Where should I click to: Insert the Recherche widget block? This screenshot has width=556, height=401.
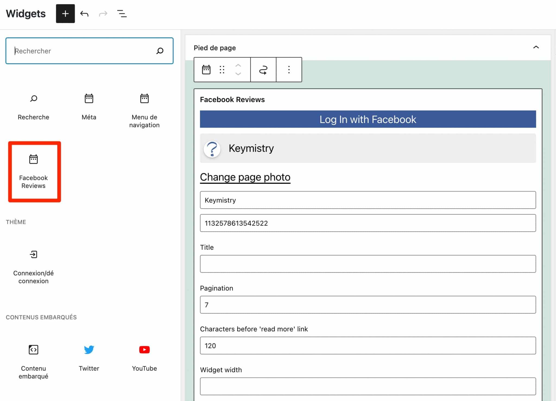[x=33, y=107]
